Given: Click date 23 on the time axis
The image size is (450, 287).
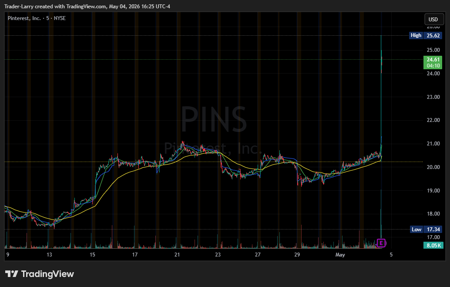Looking at the screenshot, I should pos(218,254).
